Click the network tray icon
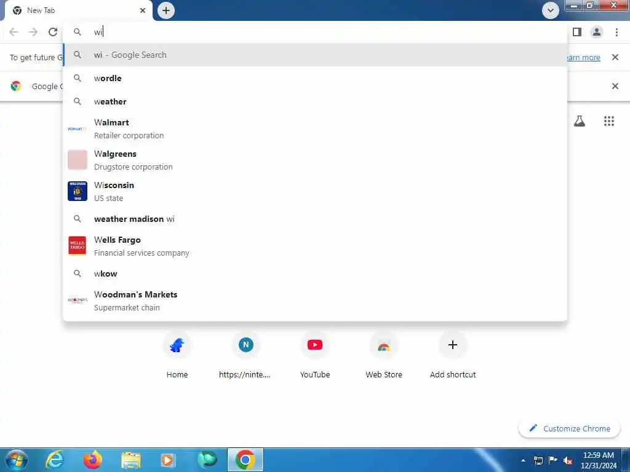The height and width of the screenshot is (472, 630). (538, 461)
